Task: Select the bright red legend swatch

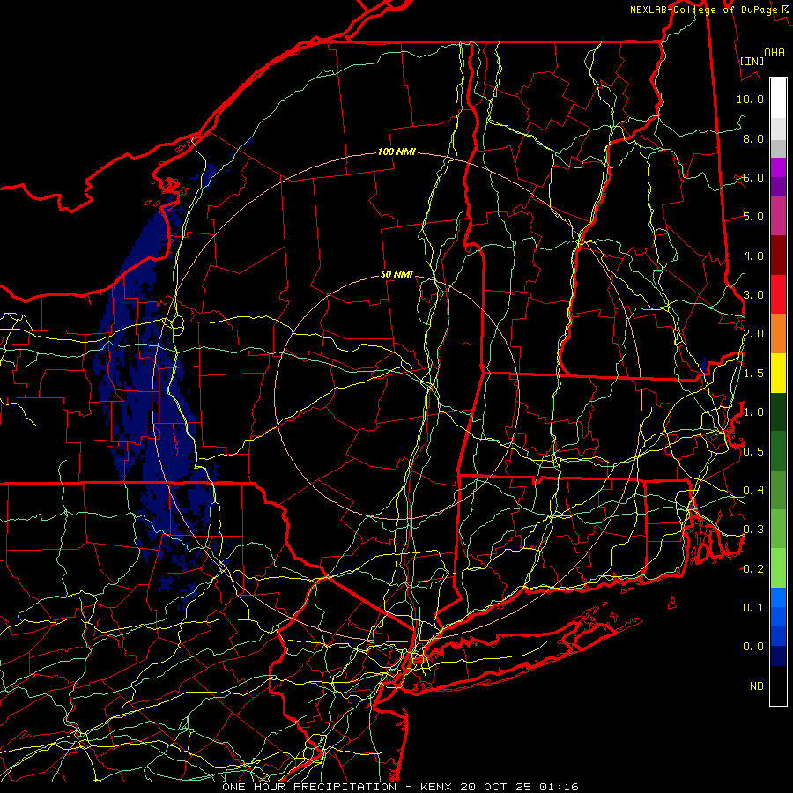Action: [x=778, y=294]
